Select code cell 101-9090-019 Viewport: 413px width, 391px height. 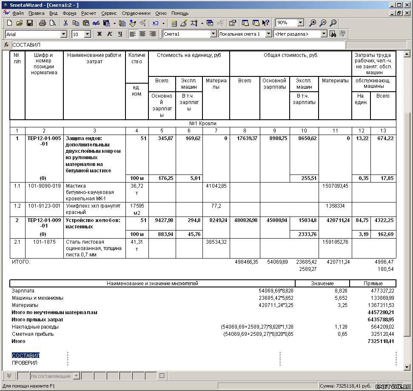click(44, 192)
